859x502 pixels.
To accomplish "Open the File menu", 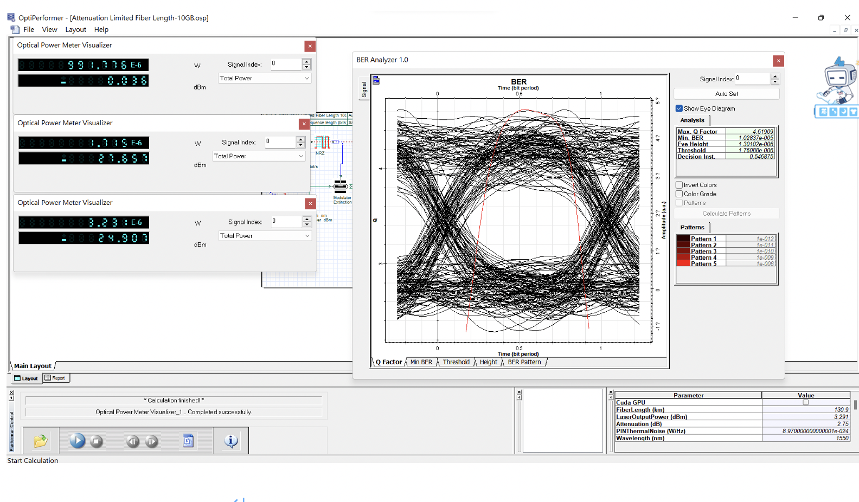I will coord(29,30).
